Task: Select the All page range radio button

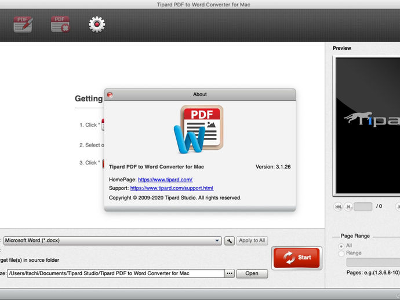Action: (x=341, y=246)
